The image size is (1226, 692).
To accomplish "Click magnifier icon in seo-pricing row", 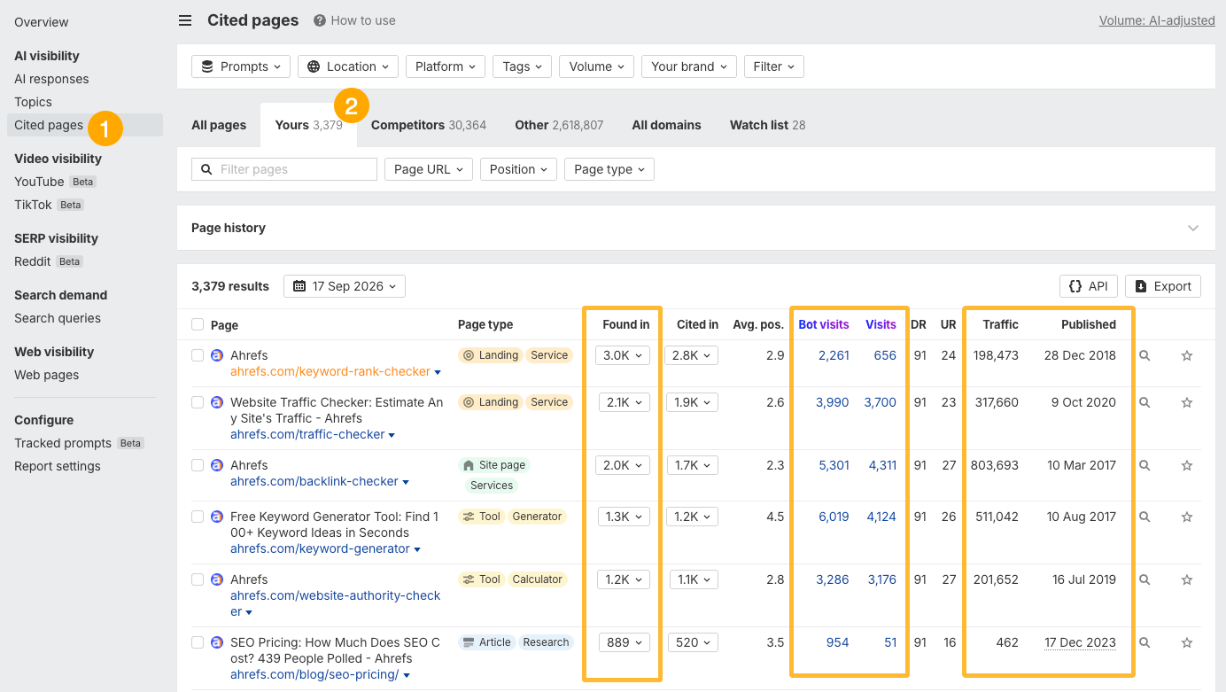I will click(1145, 642).
